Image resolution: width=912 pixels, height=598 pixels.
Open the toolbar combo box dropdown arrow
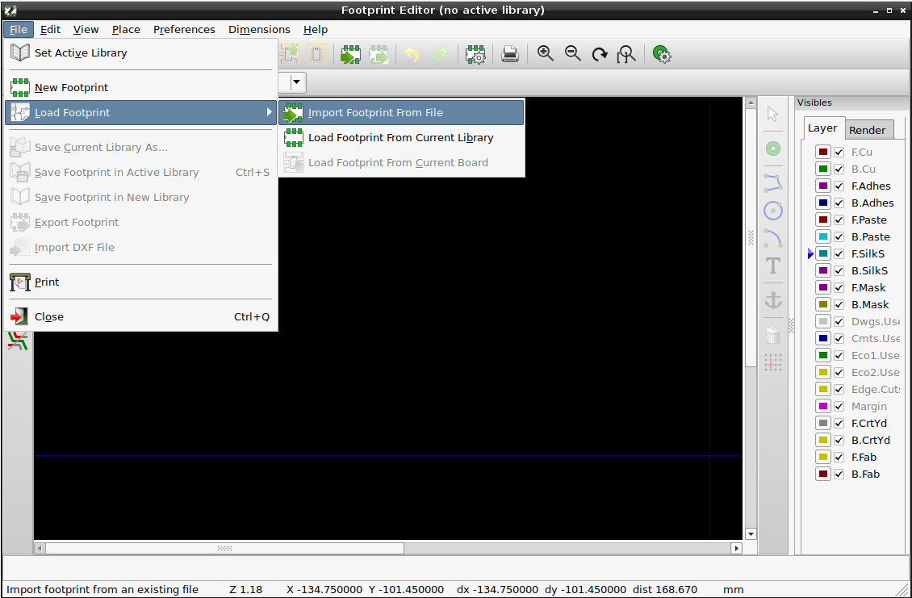pyautogui.click(x=297, y=82)
